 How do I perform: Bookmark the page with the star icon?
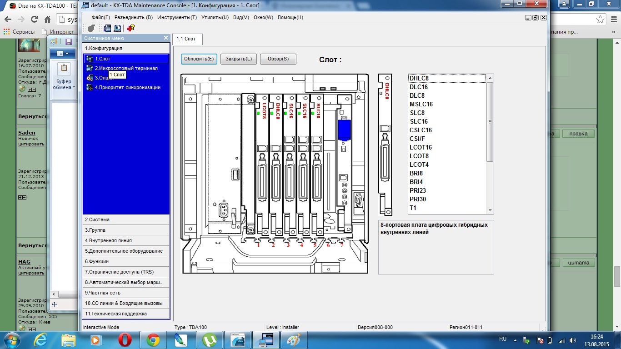coord(601,20)
